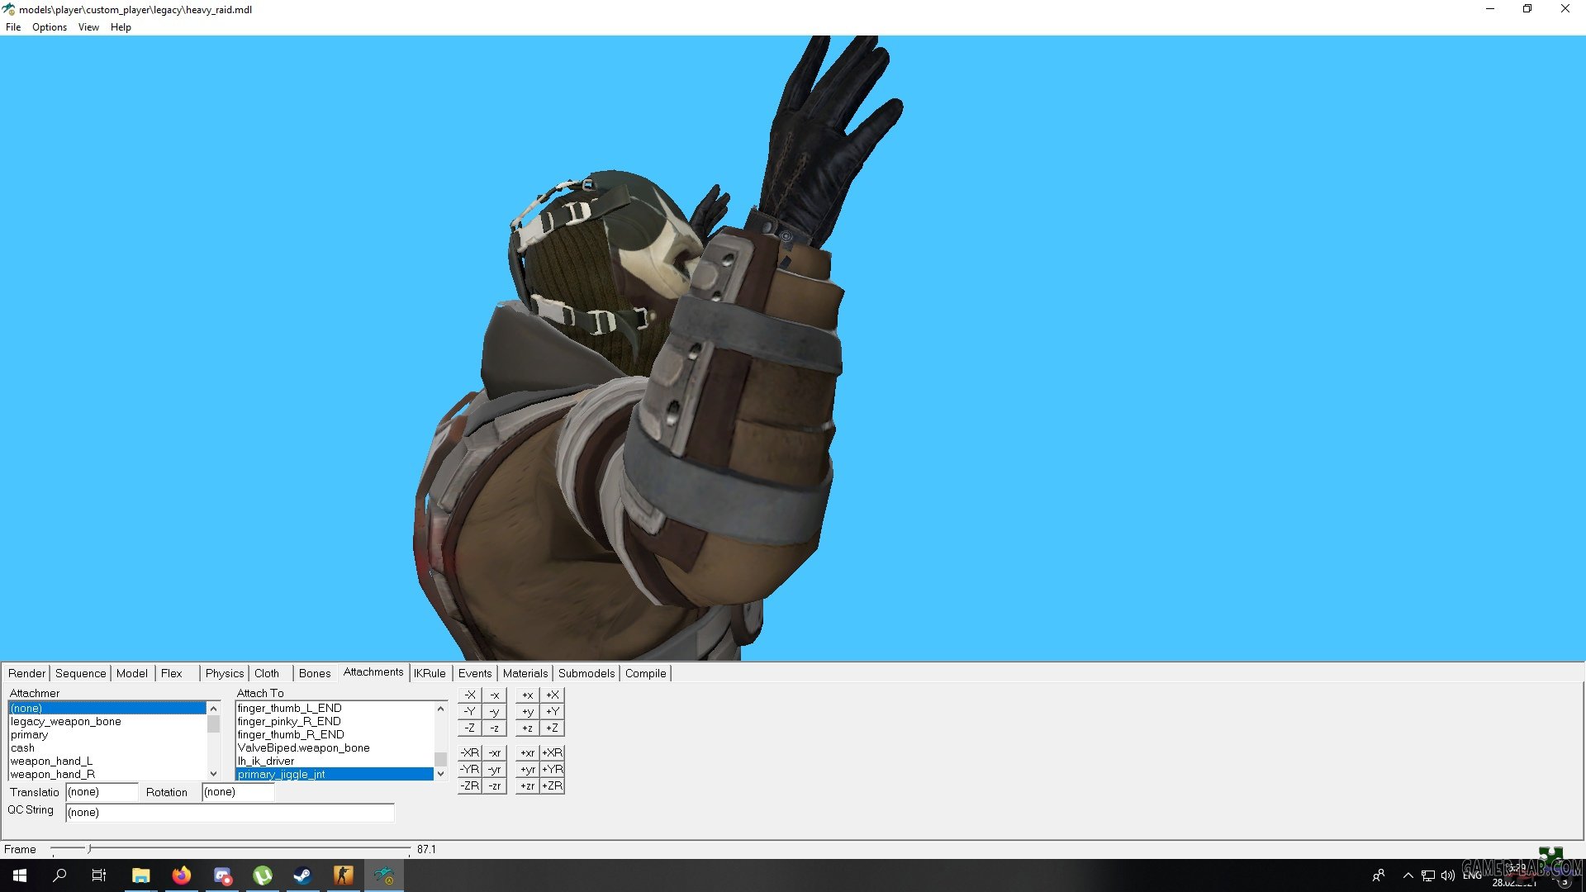Click the model viewer taskbar icon

pyautogui.click(x=384, y=875)
